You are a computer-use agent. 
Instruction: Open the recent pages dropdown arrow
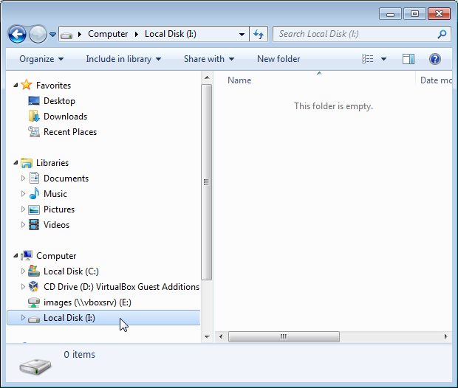[x=53, y=35]
